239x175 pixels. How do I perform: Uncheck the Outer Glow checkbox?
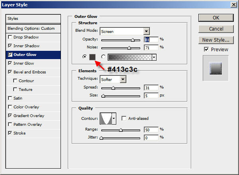(x=10, y=54)
